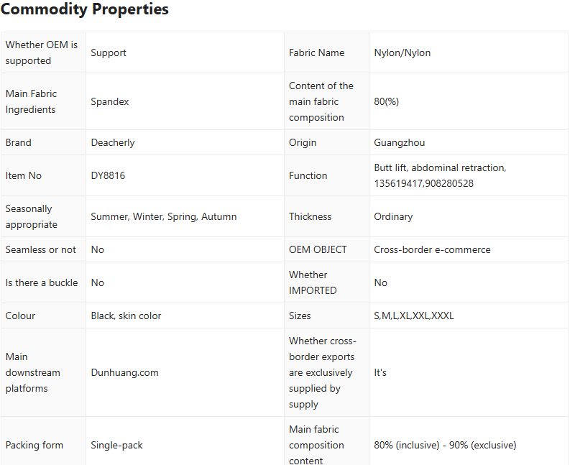Click the Commodity Properties heading

pos(85,10)
